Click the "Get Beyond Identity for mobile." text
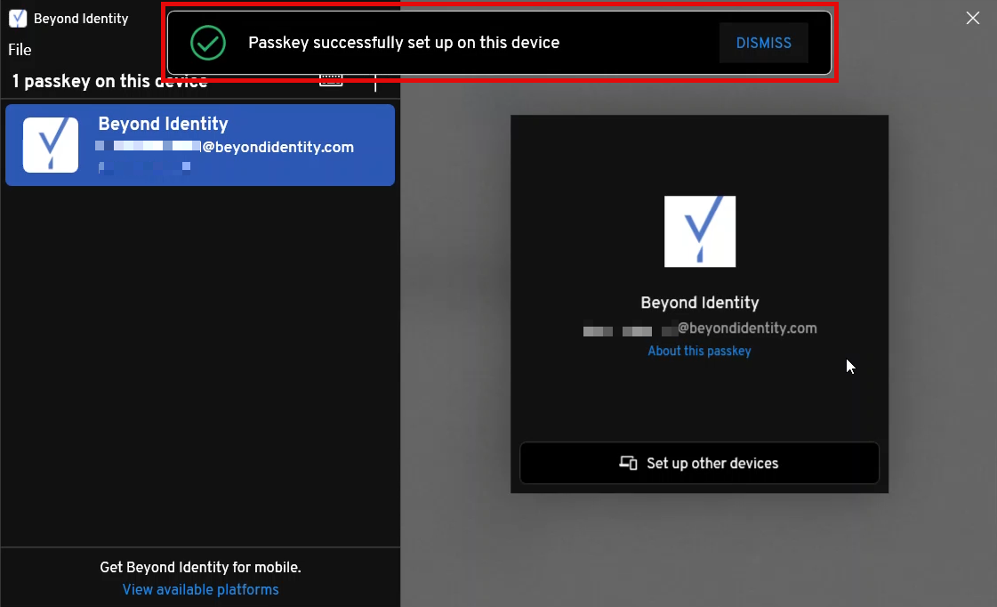The image size is (997, 607). point(200,567)
